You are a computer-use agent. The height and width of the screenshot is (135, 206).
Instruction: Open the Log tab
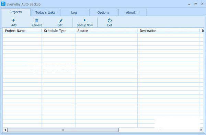pyautogui.click(x=74, y=12)
